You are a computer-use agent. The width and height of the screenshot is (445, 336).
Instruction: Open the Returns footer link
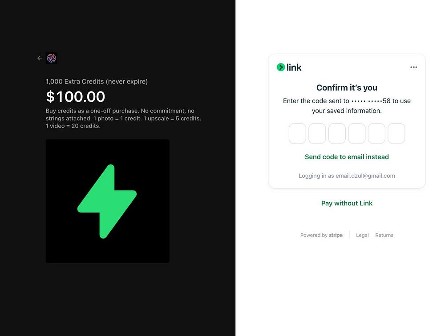384,235
